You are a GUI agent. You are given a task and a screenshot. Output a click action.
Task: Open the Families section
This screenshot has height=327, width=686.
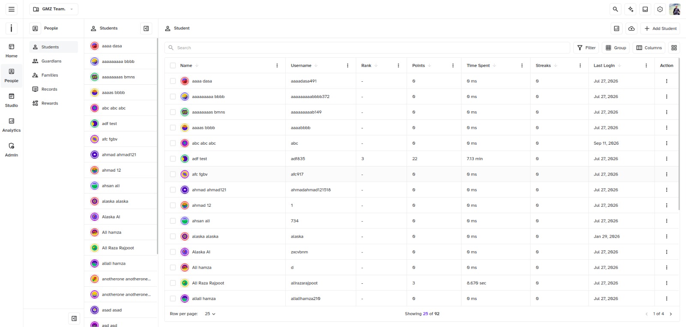coord(54,75)
